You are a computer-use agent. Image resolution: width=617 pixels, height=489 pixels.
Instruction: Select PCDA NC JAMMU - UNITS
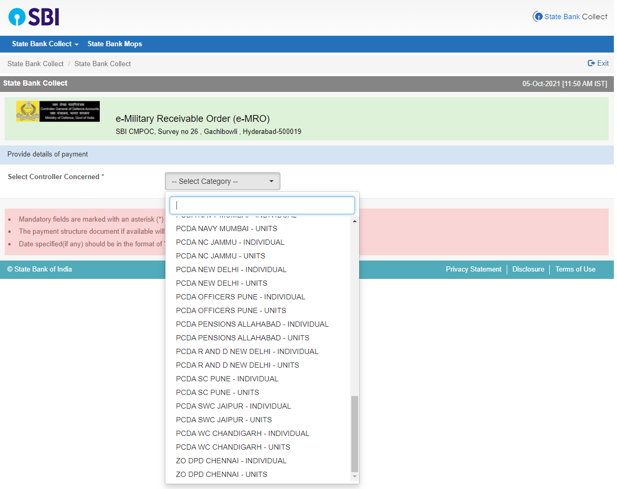pos(221,256)
